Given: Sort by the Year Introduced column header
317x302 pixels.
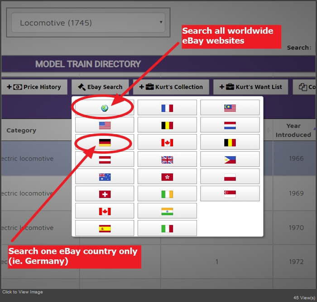Looking at the screenshot, I should click(293, 130).
